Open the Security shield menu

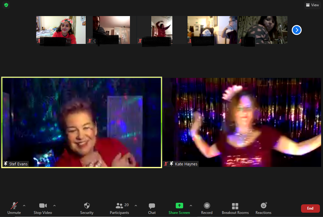(87, 208)
